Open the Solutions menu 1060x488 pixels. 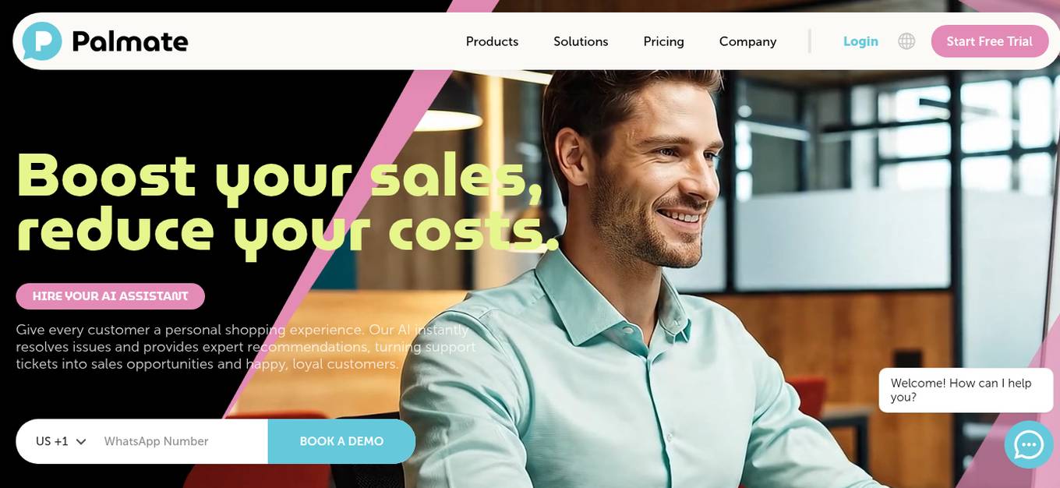(x=581, y=41)
